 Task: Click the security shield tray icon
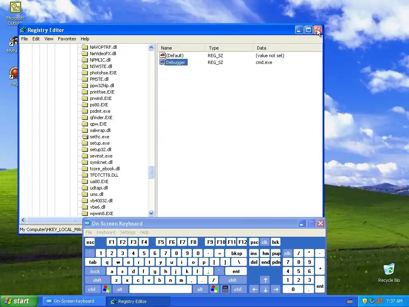click(x=365, y=301)
